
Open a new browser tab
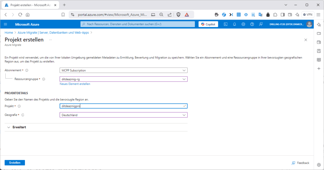pos(64,5)
